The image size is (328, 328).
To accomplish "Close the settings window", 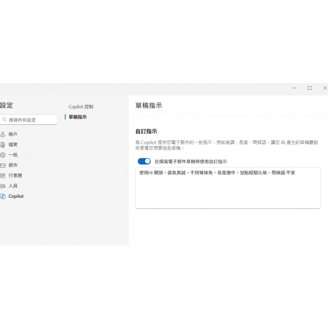I will point(324,88).
